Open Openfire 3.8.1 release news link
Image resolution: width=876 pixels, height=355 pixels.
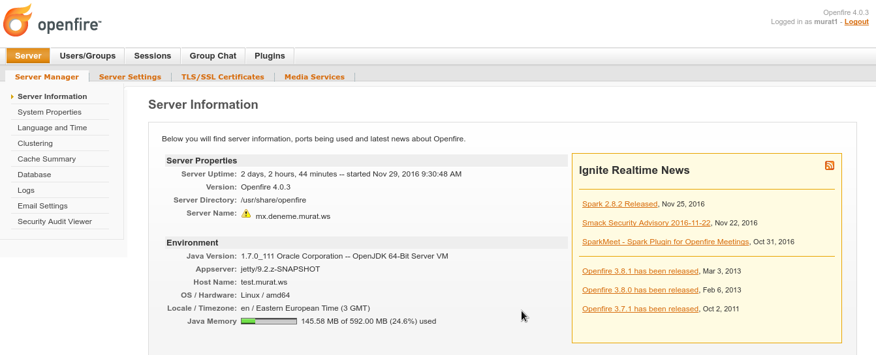coord(640,271)
